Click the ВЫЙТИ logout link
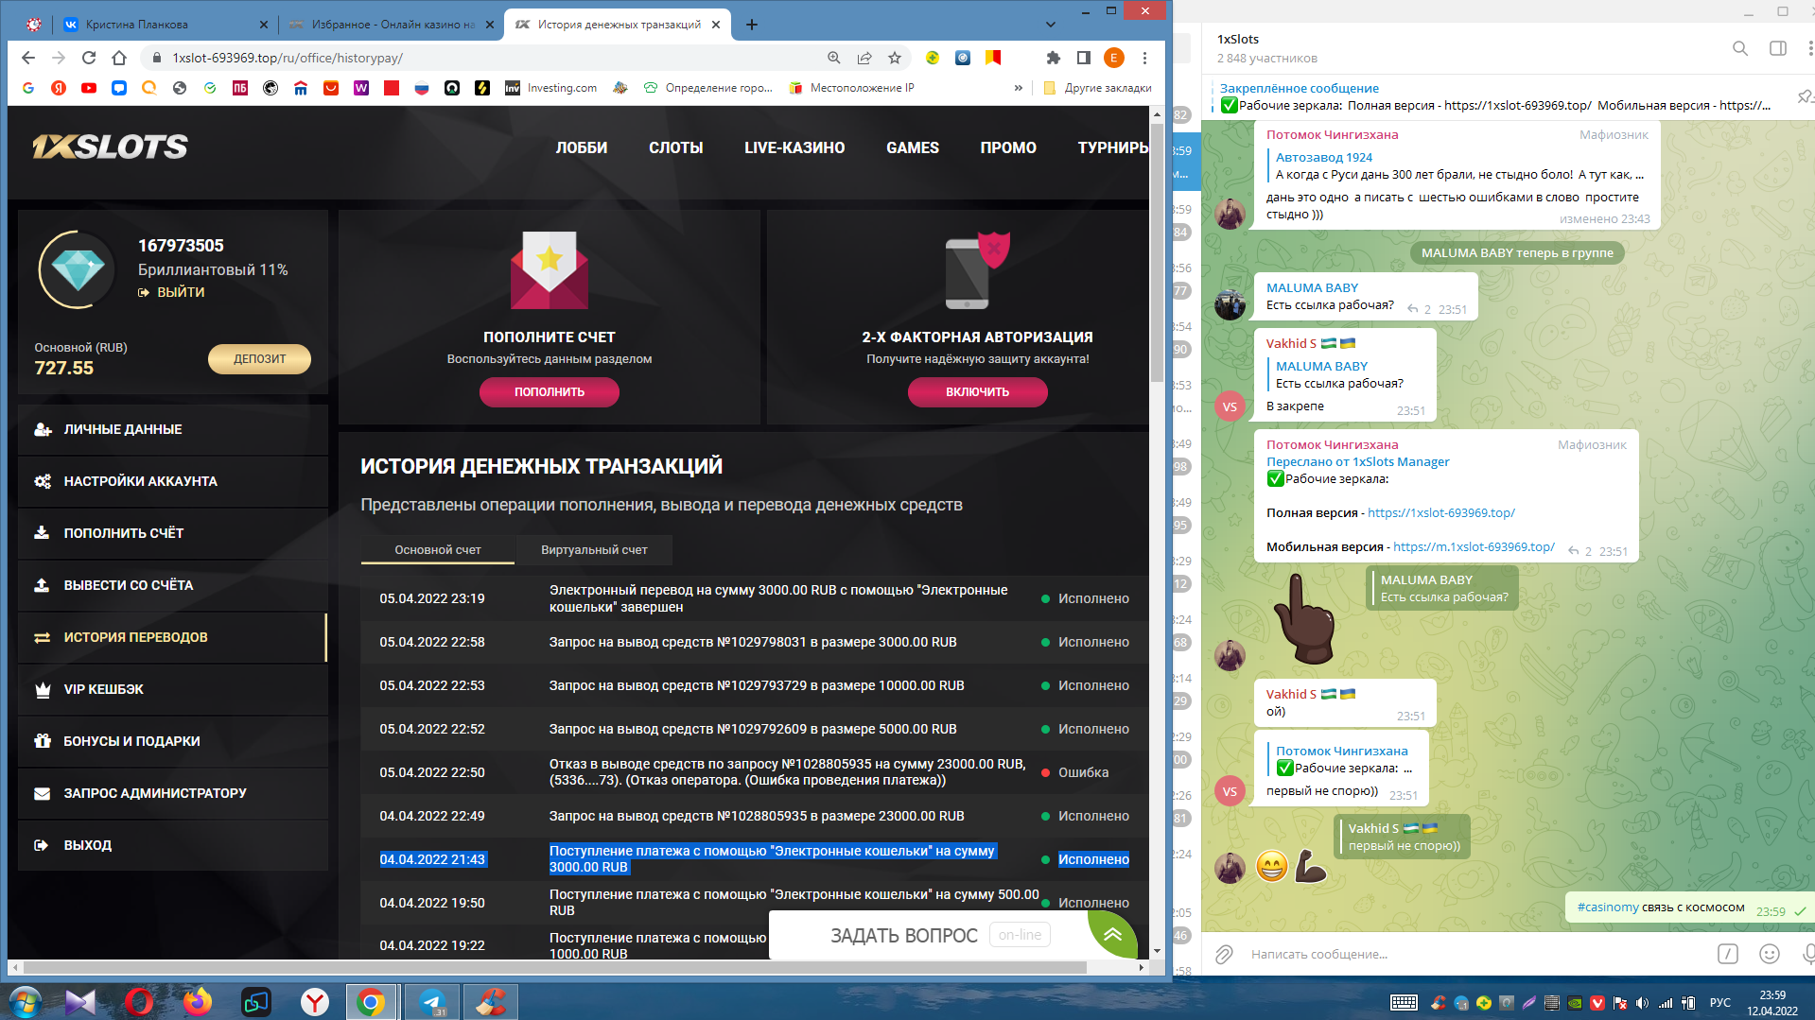 (171, 292)
